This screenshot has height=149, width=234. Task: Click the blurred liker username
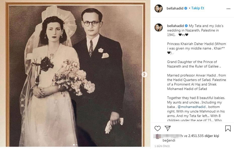point(171,136)
